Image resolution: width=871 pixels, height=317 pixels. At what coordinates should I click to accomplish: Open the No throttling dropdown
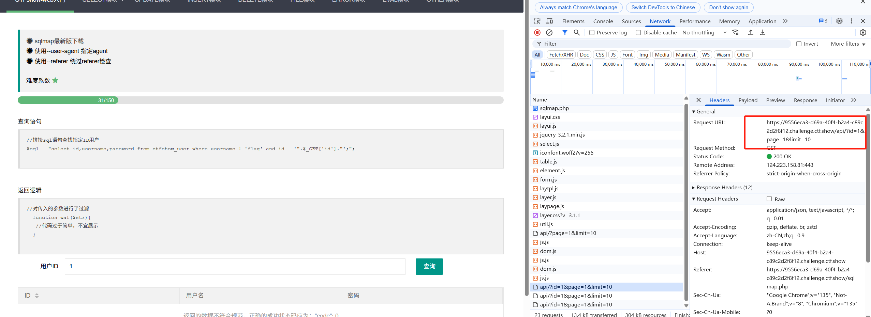coord(704,32)
